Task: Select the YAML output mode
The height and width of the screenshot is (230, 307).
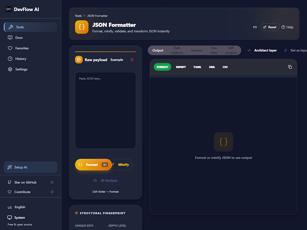Action: click(197, 67)
